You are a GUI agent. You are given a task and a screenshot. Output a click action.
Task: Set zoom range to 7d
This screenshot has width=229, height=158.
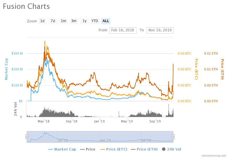click(x=53, y=21)
